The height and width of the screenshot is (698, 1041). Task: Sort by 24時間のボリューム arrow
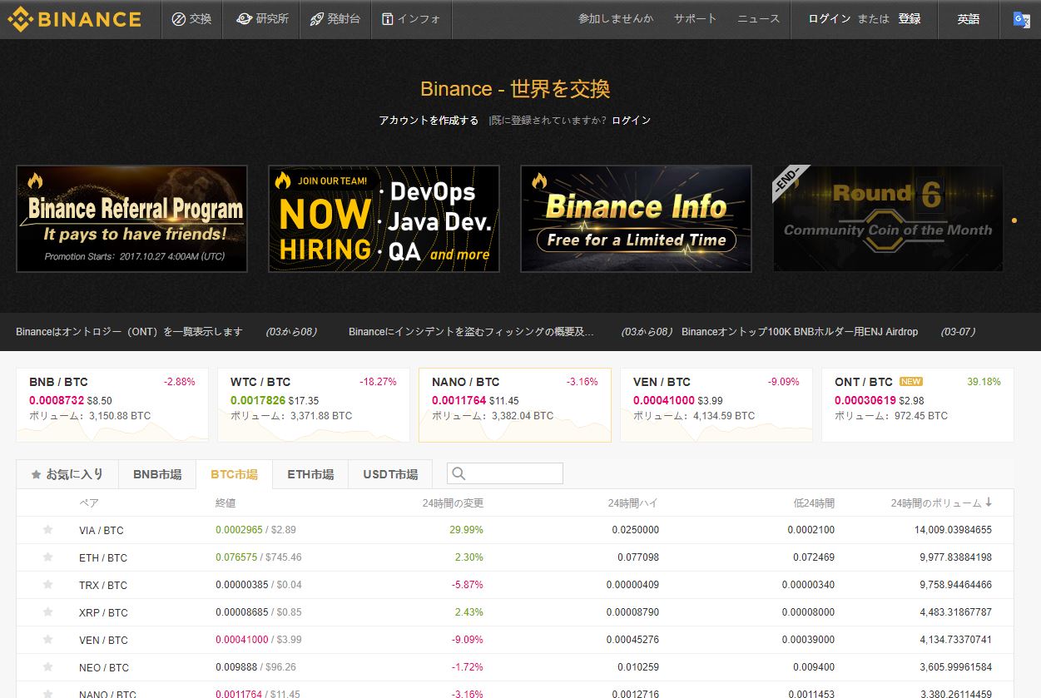coord(989,502)
